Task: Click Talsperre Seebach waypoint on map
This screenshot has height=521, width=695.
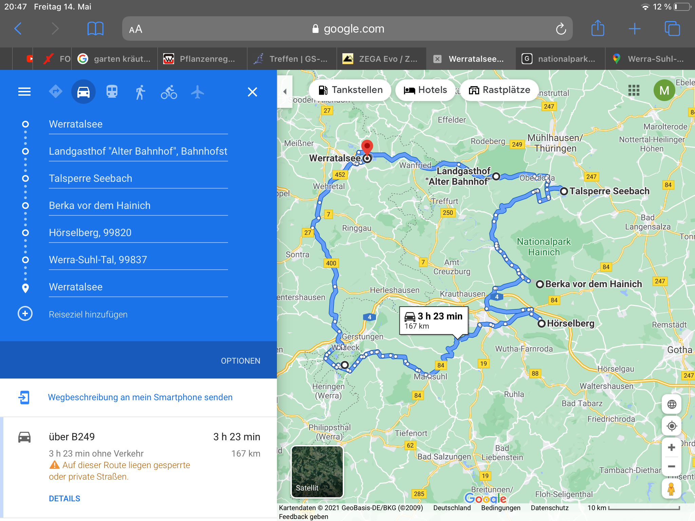Action: 564,191
